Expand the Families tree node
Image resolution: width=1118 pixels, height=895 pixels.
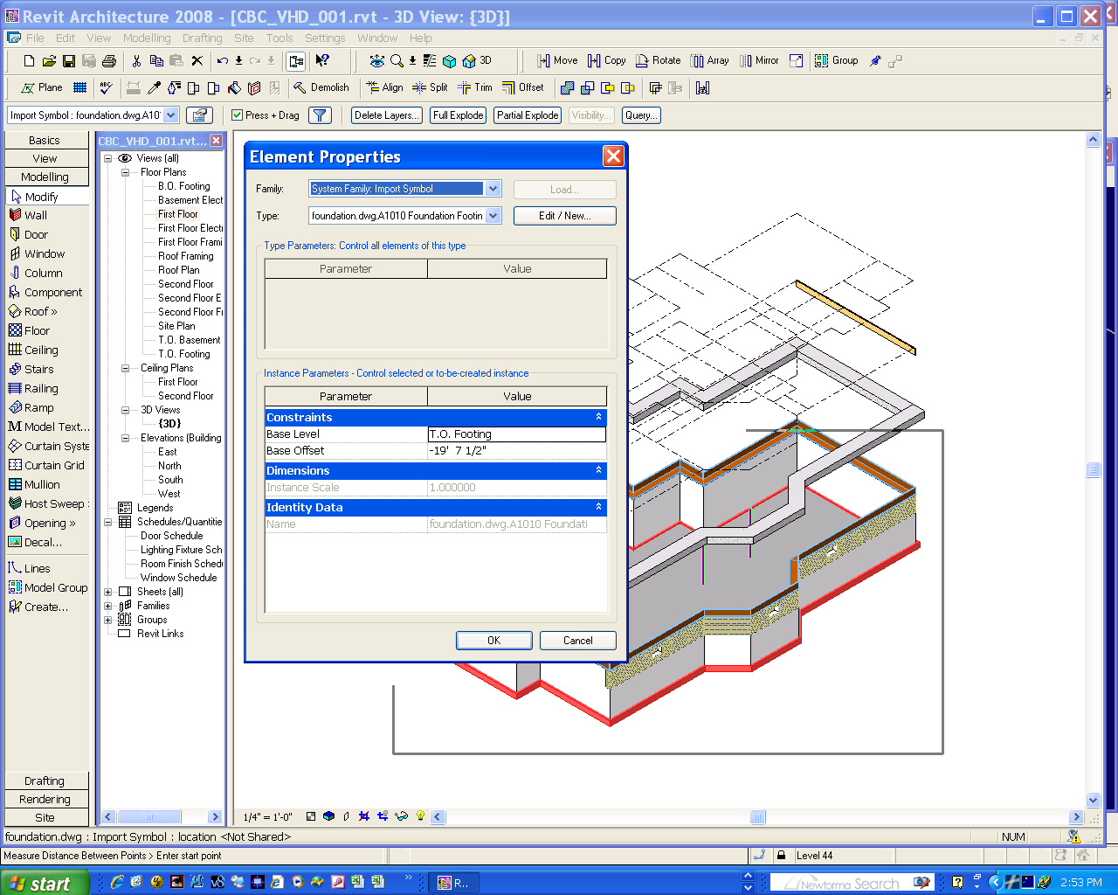pos(108,606)
